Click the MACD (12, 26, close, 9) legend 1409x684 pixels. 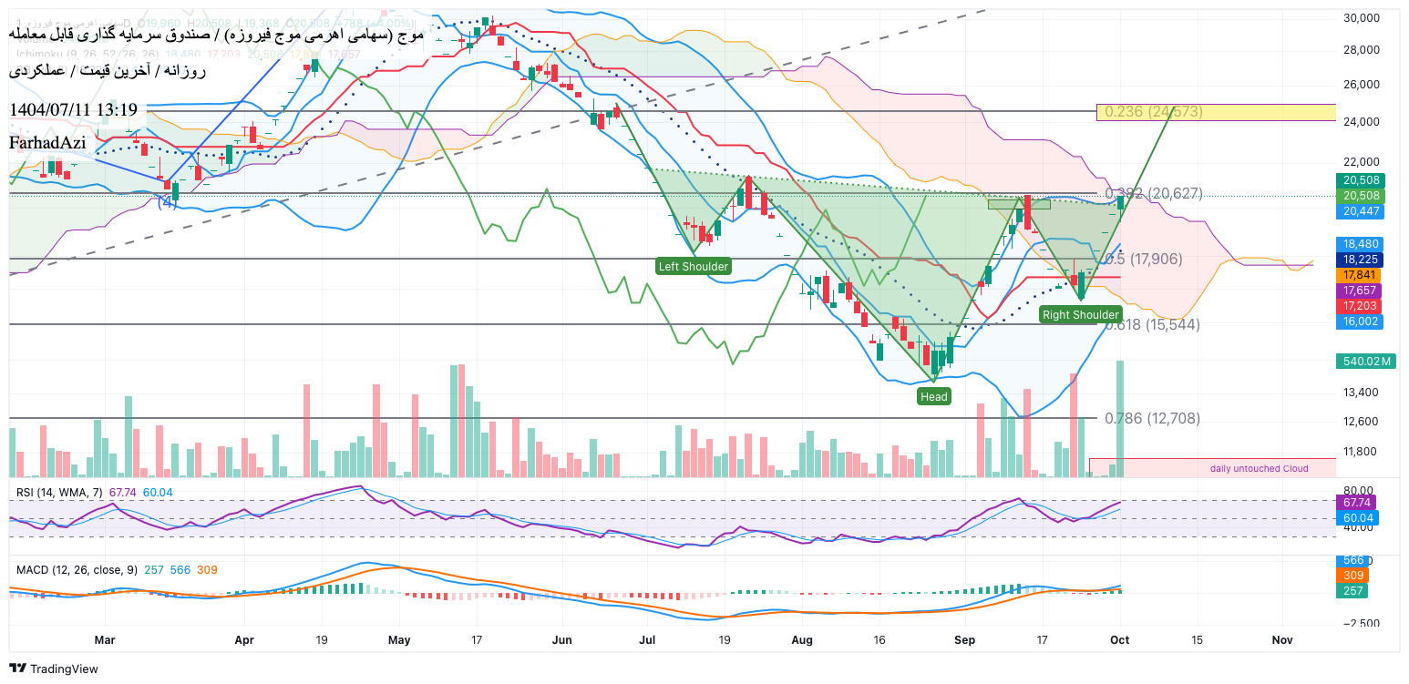(77, 569)
